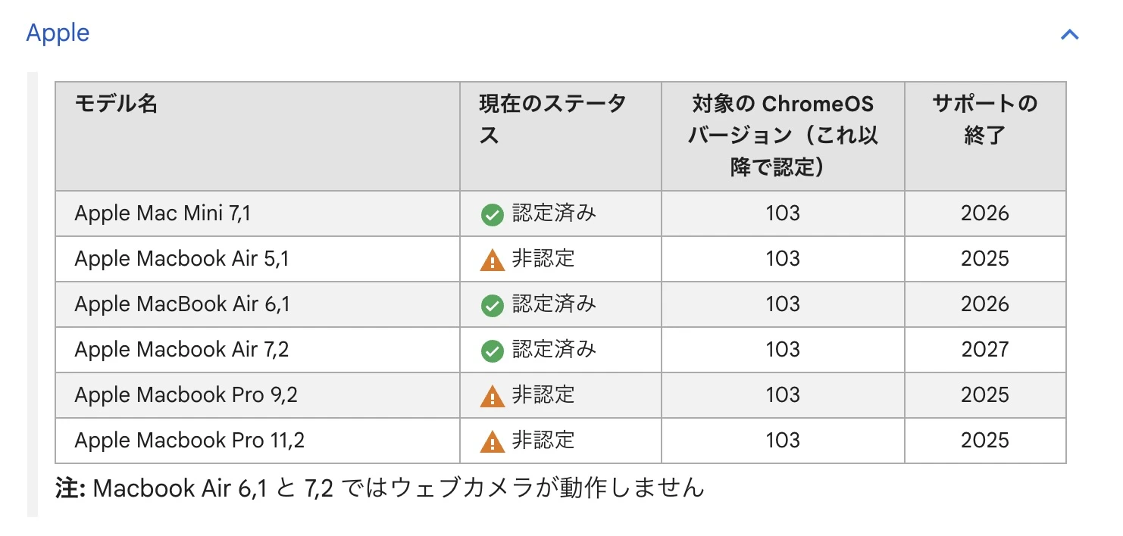Select the 対象の ChromeOS バージョン header
The height and width of the screenshot is (536, 1123).
pos(783,136)
